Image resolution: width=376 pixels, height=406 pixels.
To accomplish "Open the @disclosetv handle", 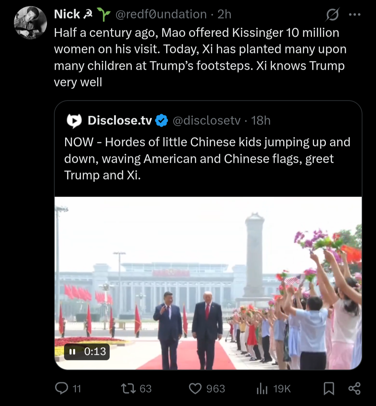I will pos(206,120).
